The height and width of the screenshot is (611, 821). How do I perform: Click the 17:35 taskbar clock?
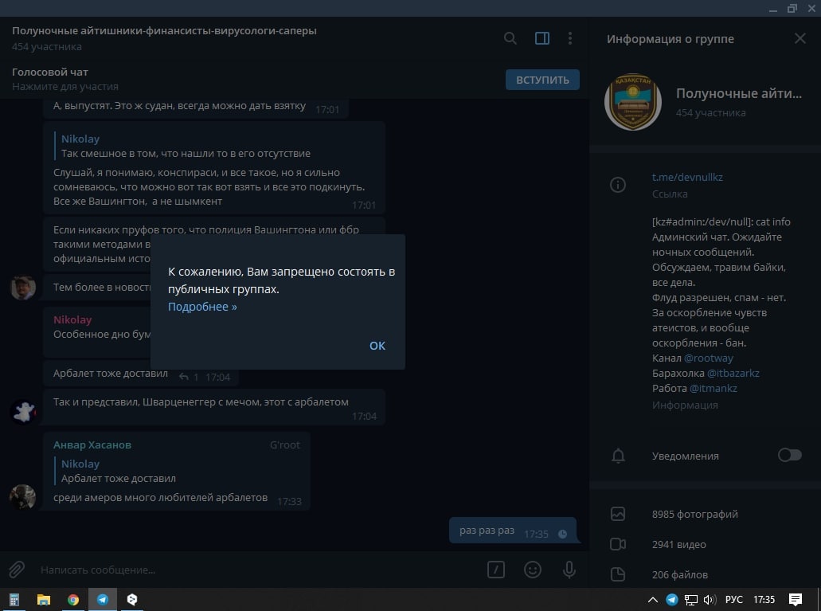pos(764,600)
